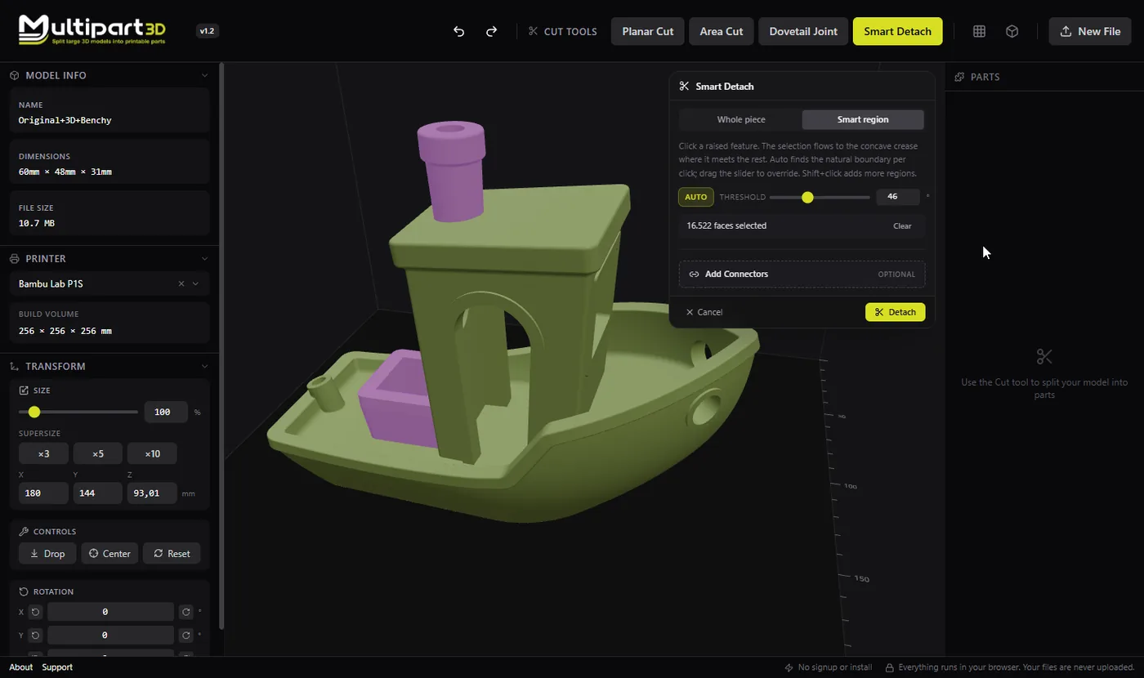Viewport: 1144px width, 678px height.
Task: Apply the ×3 supersize preset
Action: point(43,453)
